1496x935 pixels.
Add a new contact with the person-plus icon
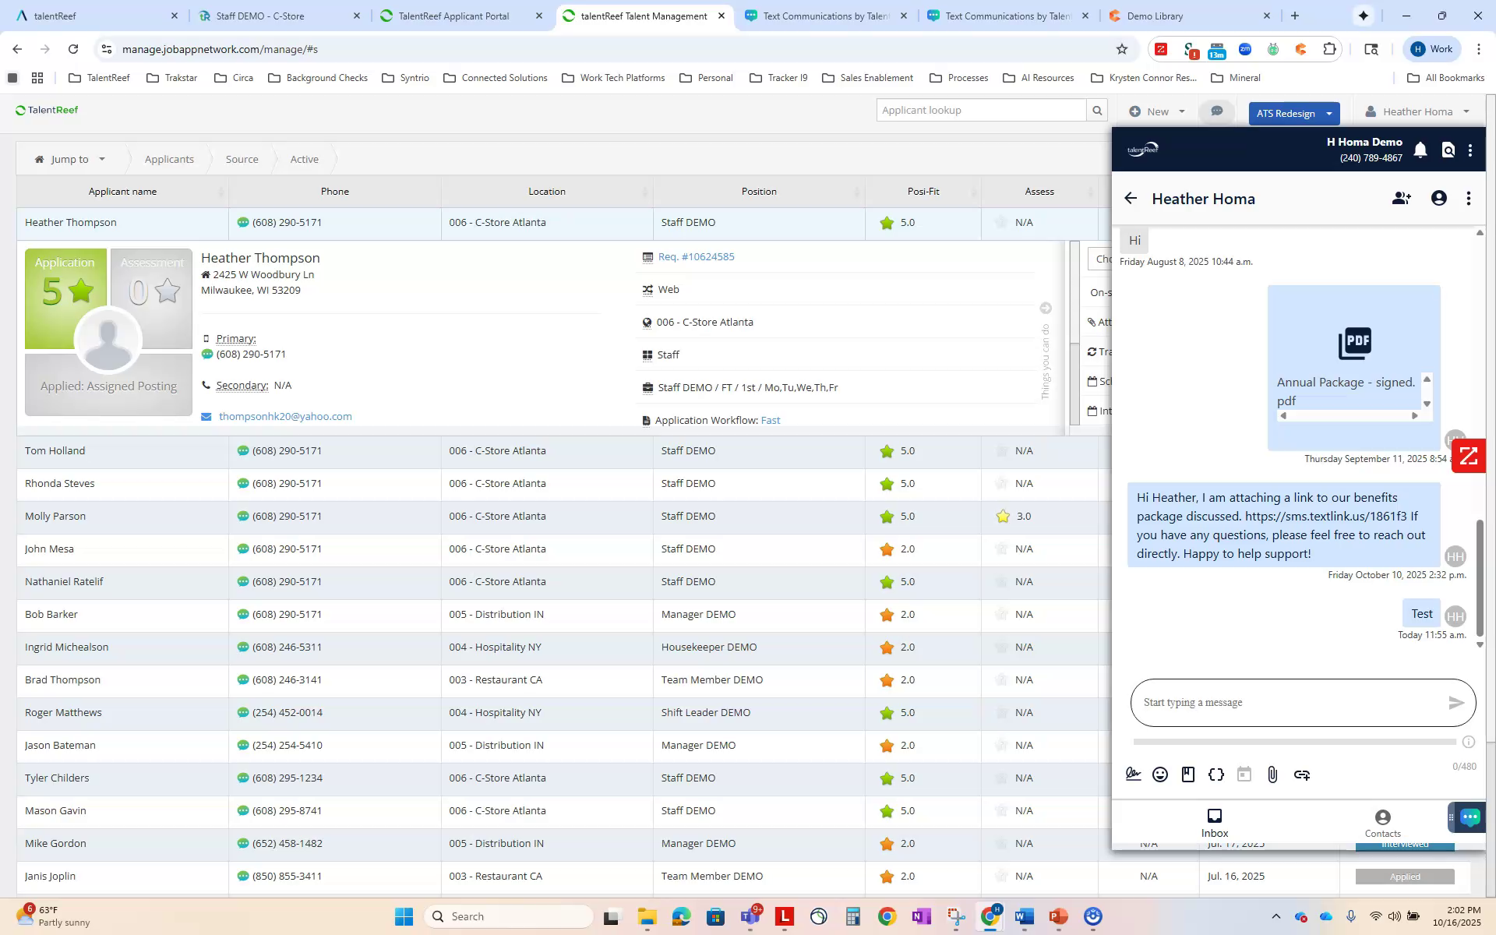click(x=1402, y=199)
